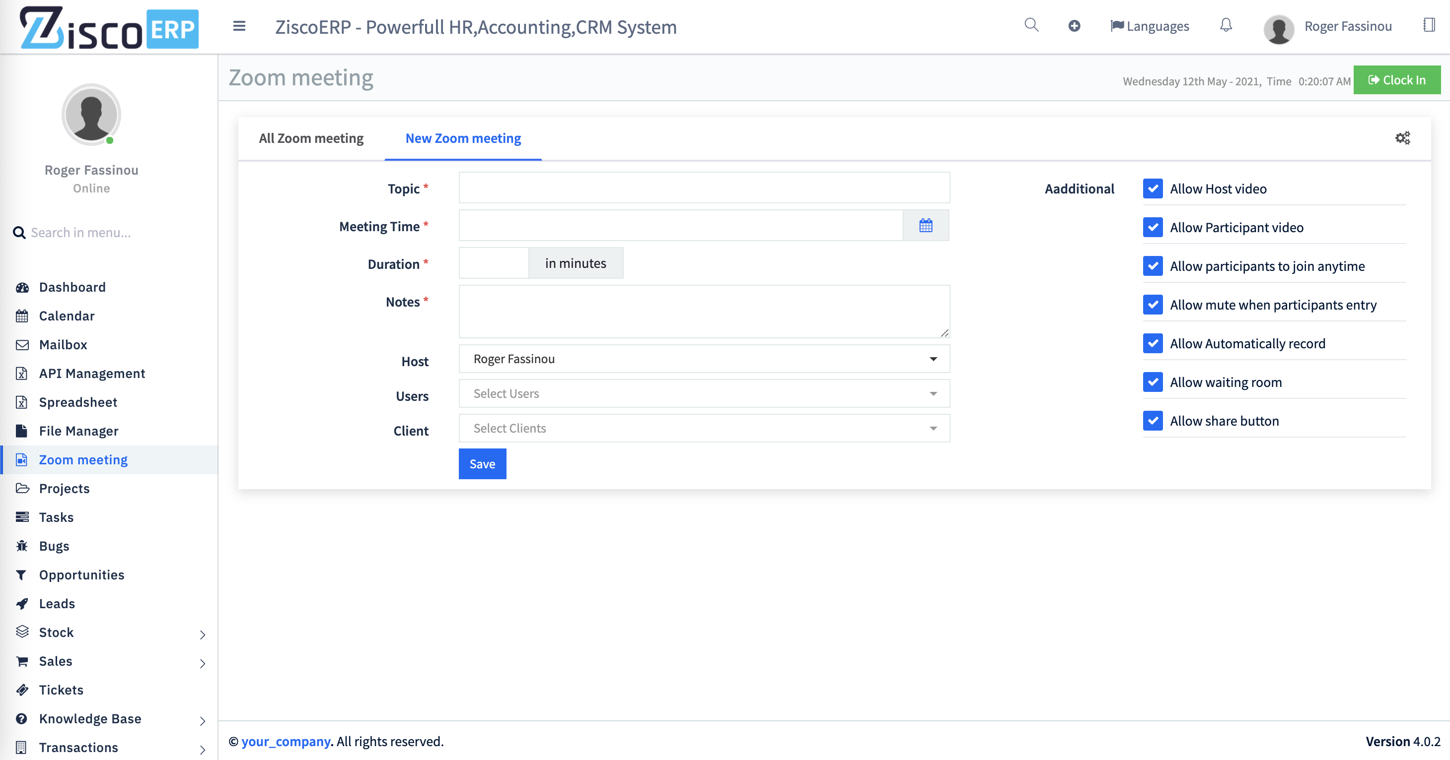Screen dimensions: 1450x760
Task: Open the Host dropdown
Action: click(x=704, y=359)
